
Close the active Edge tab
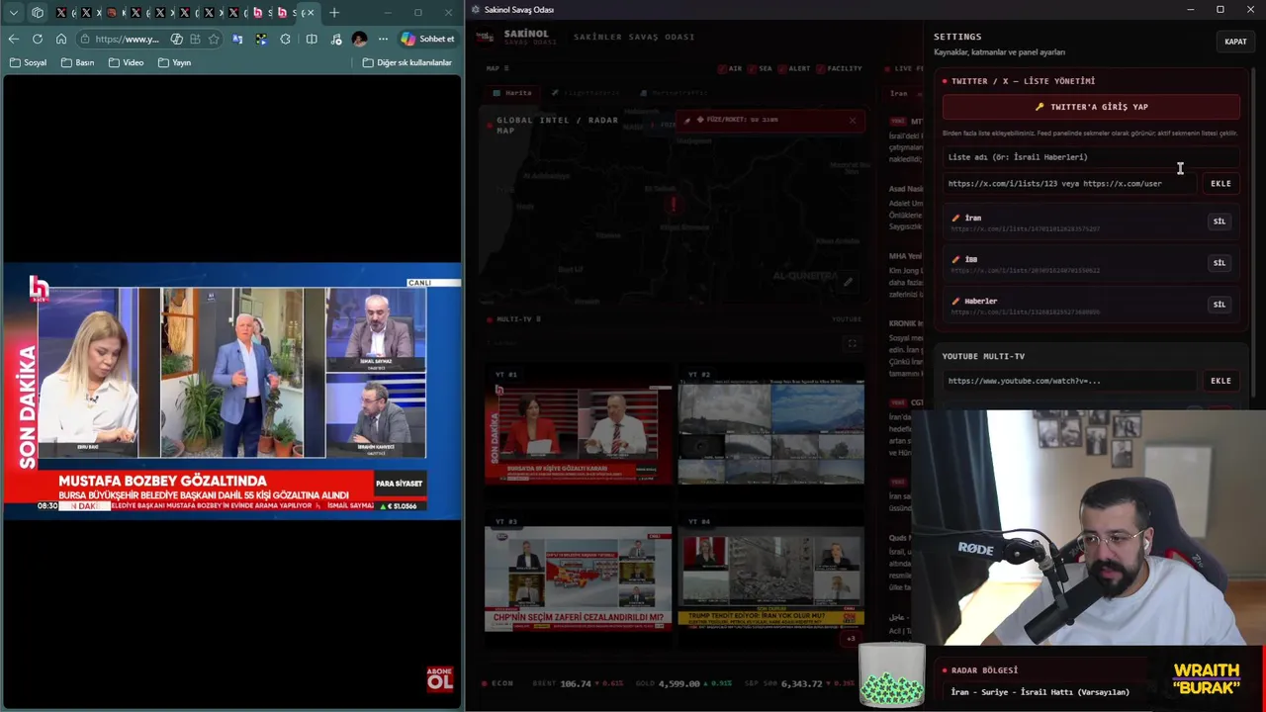(312, 13)
